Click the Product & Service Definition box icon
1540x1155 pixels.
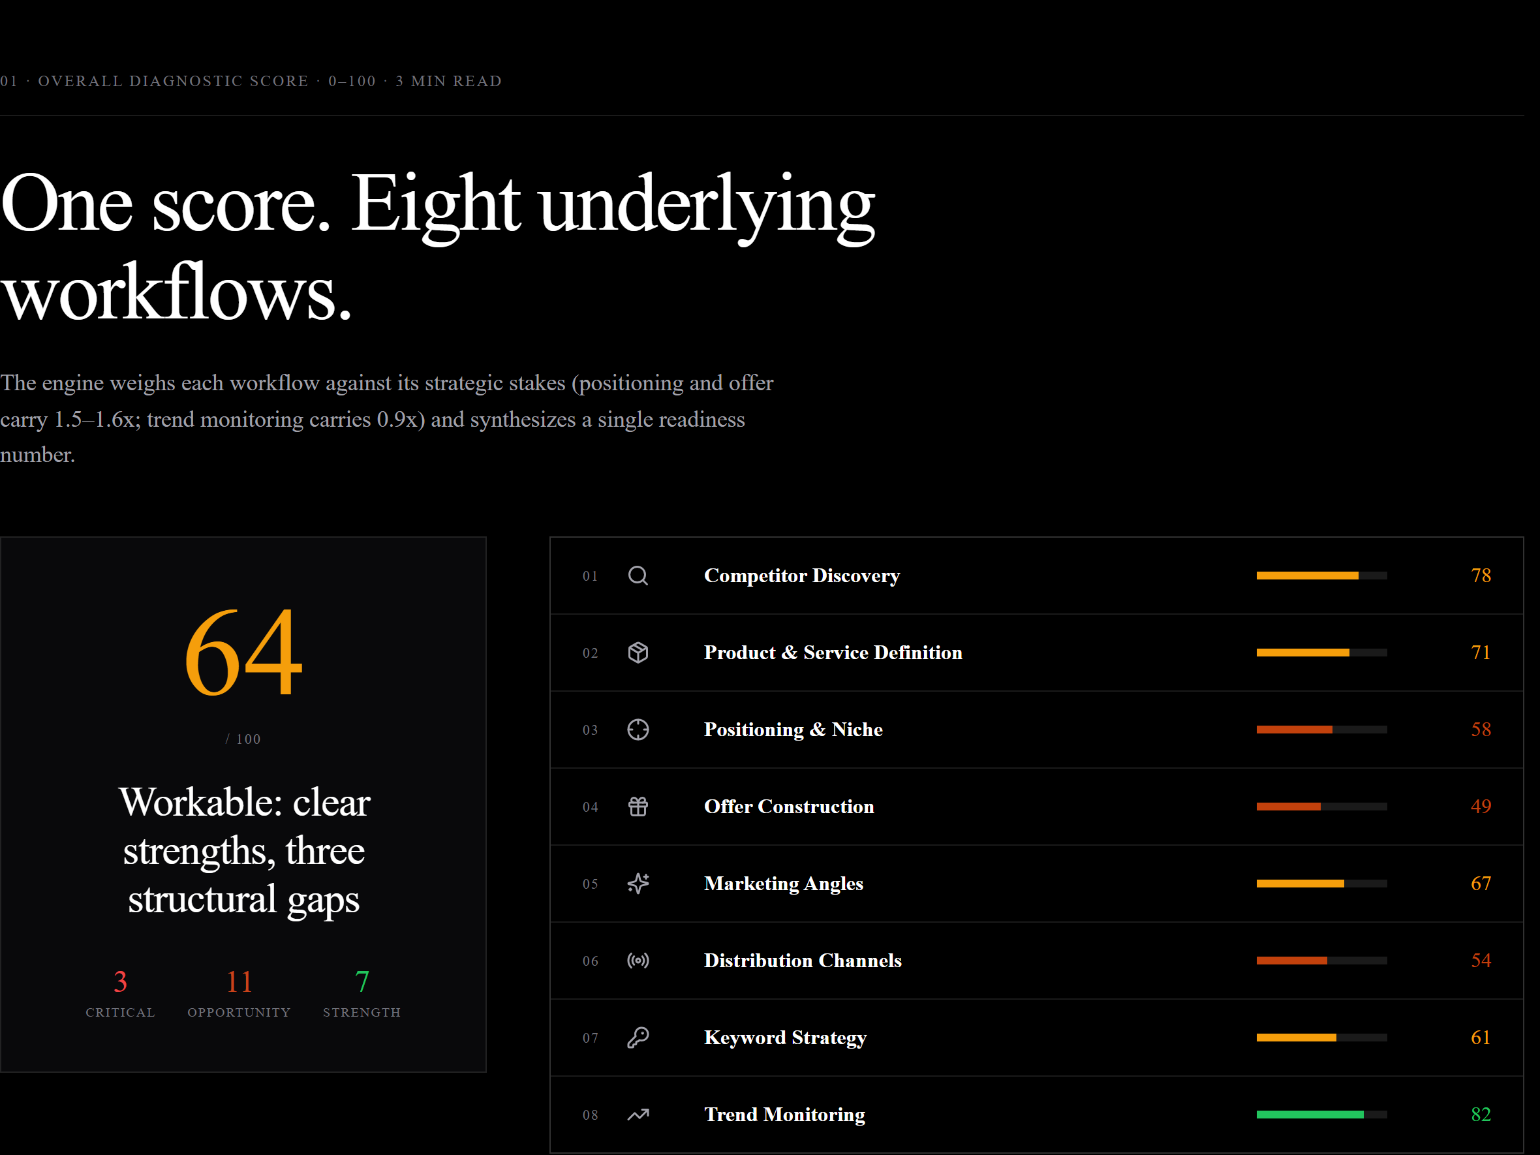[638, 653]
